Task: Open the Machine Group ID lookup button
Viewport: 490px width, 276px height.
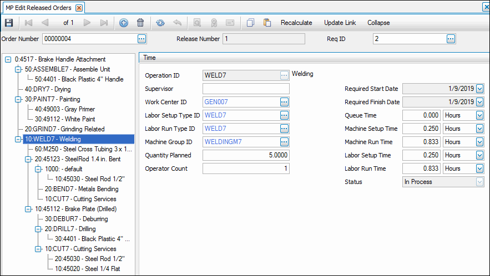Action: click(x=284, y=142)
